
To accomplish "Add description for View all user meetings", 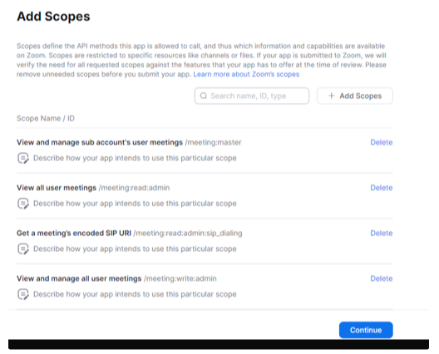I will [x=135, y=204].
